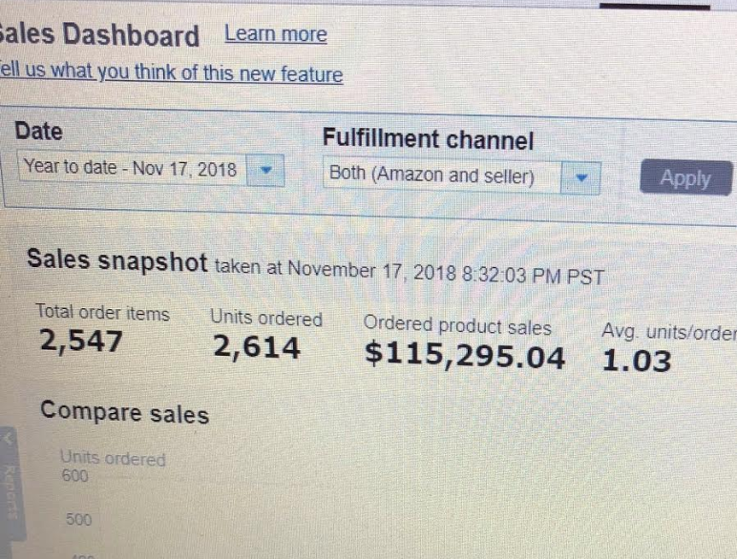Open the Date range dropdown arrow
This screenshot has height=559, width=737.
[265, 170]
